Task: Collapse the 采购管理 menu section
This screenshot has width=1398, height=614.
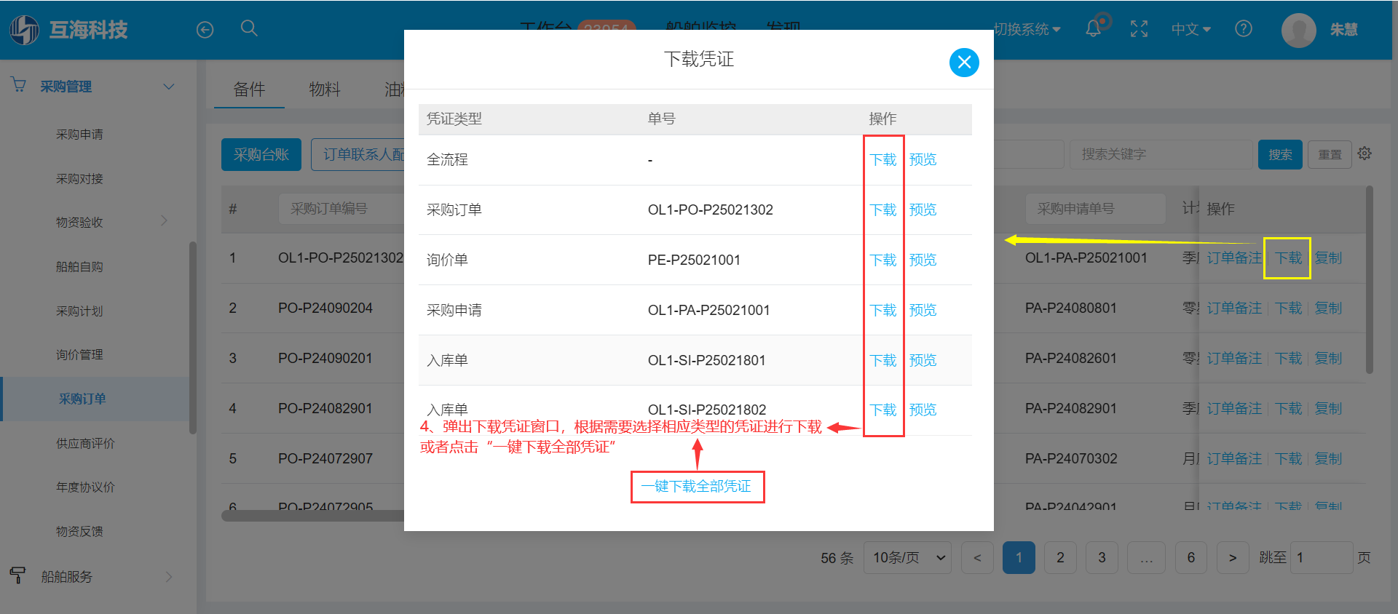Action: (169, 87)
